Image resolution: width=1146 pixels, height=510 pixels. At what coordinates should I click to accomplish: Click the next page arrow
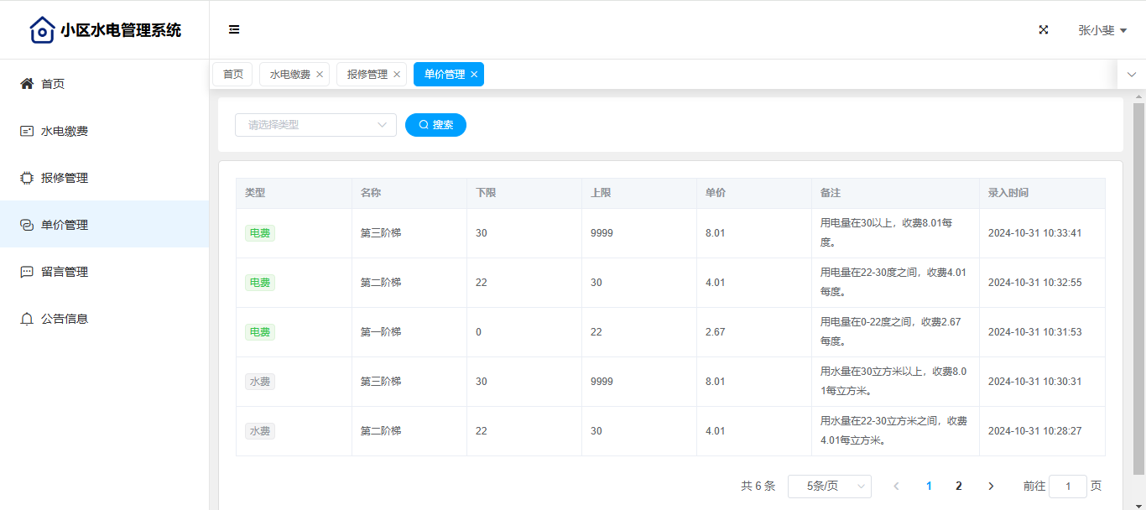[x=991, y=486]
